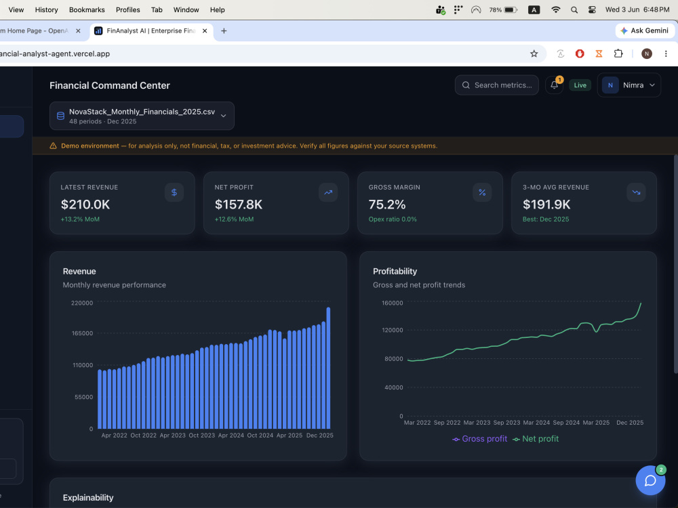
Task: Toggle the Gross profit legend series
Action: [479, 439]
